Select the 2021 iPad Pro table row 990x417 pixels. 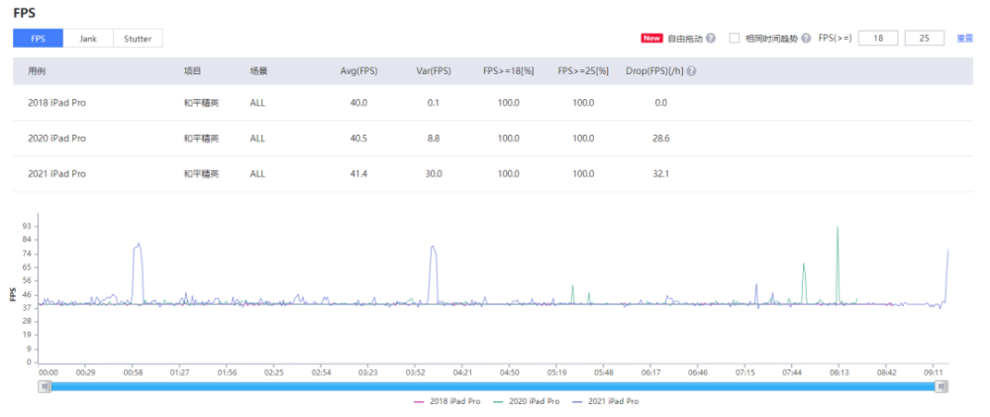(x=493, y=173)
